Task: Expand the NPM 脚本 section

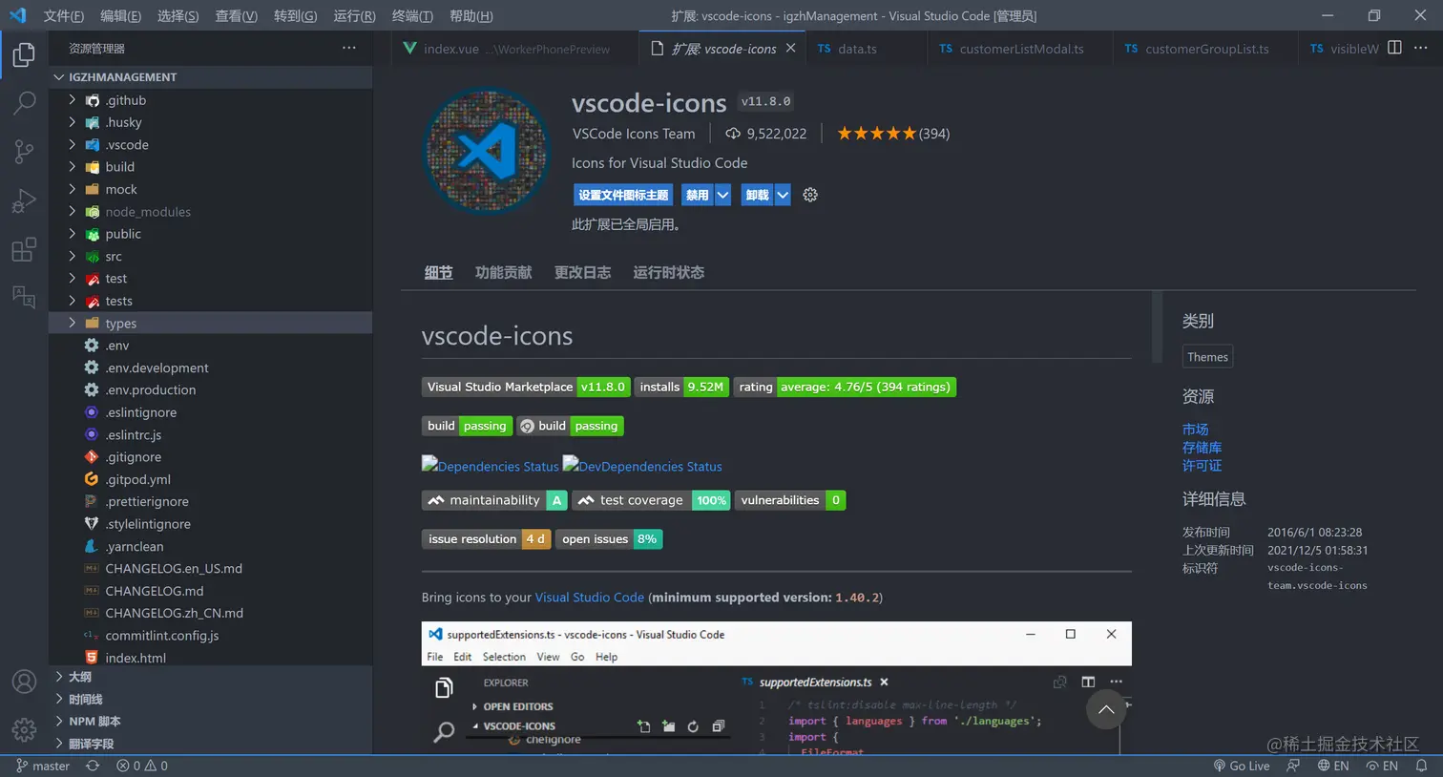Action: pos(210,722)
